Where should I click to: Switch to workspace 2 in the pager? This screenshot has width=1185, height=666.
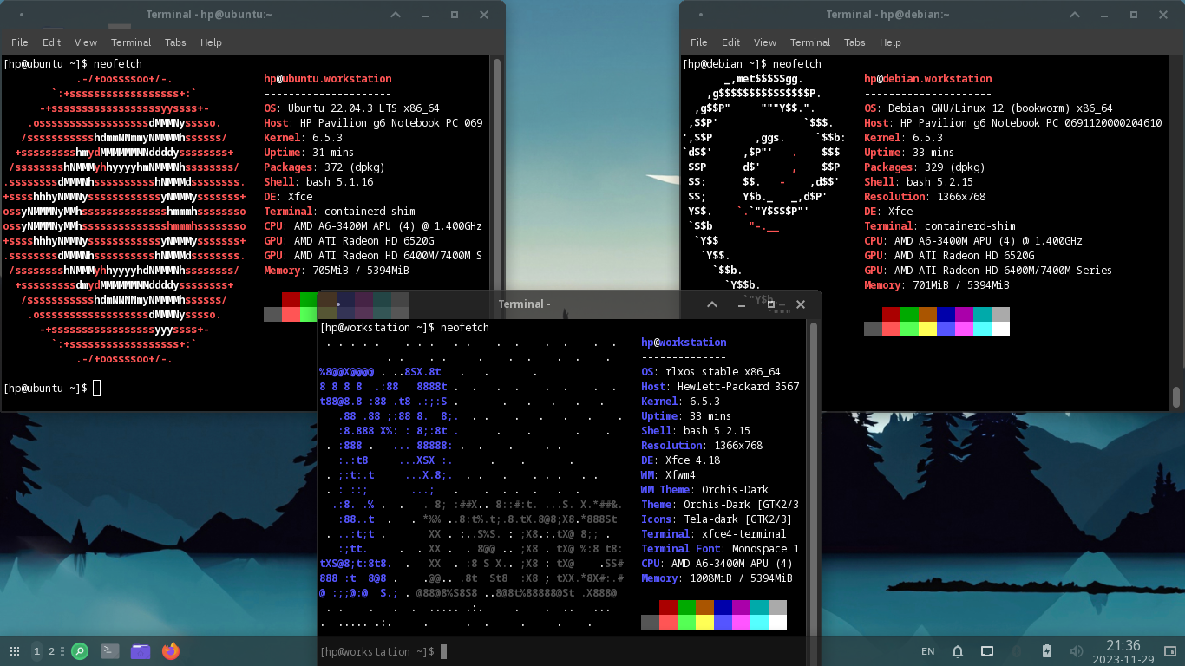[51, 650]
